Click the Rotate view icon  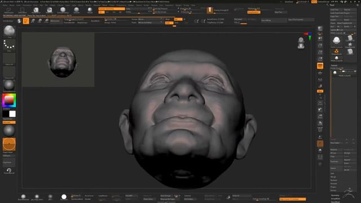[x=320, y=123]
